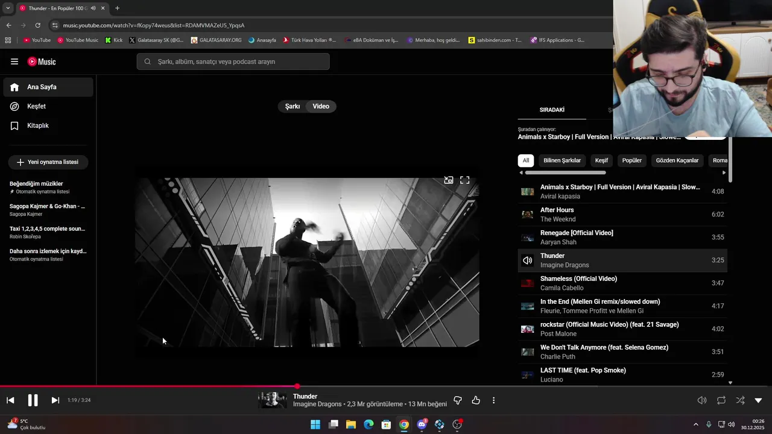Open Kitaplık page
Image resolution: width=772 pixels, height=434 pixels.
pos(48,125)
